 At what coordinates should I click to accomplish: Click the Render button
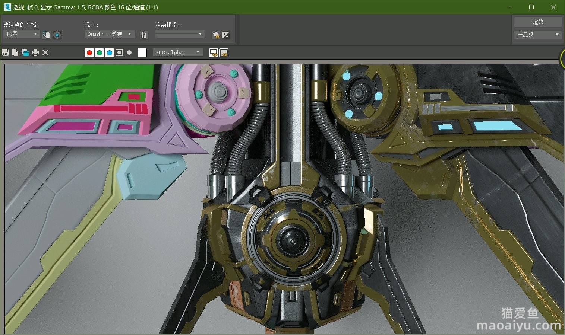538,22
